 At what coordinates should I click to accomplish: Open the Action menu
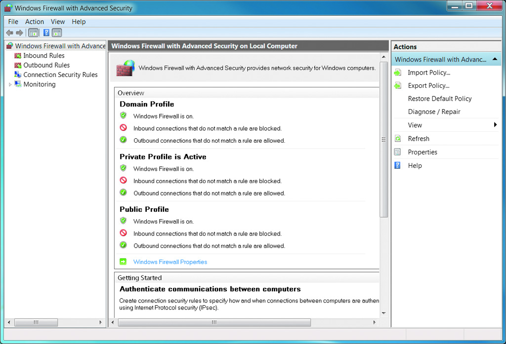point(35,22)
